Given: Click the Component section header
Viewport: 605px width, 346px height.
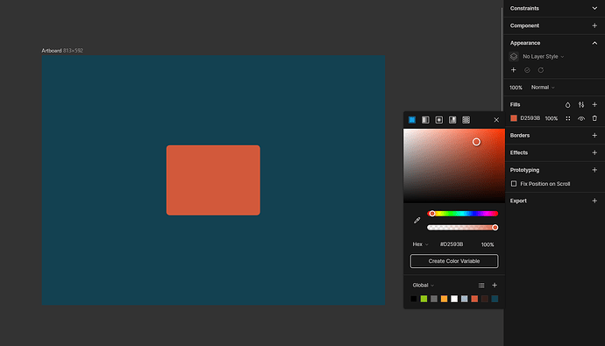Looking at the screenshot, I should tap(524, 25).
